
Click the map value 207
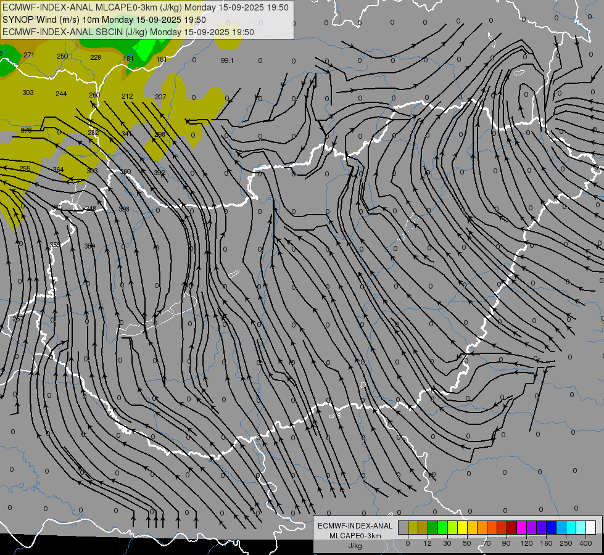click(x=160, y=97)
